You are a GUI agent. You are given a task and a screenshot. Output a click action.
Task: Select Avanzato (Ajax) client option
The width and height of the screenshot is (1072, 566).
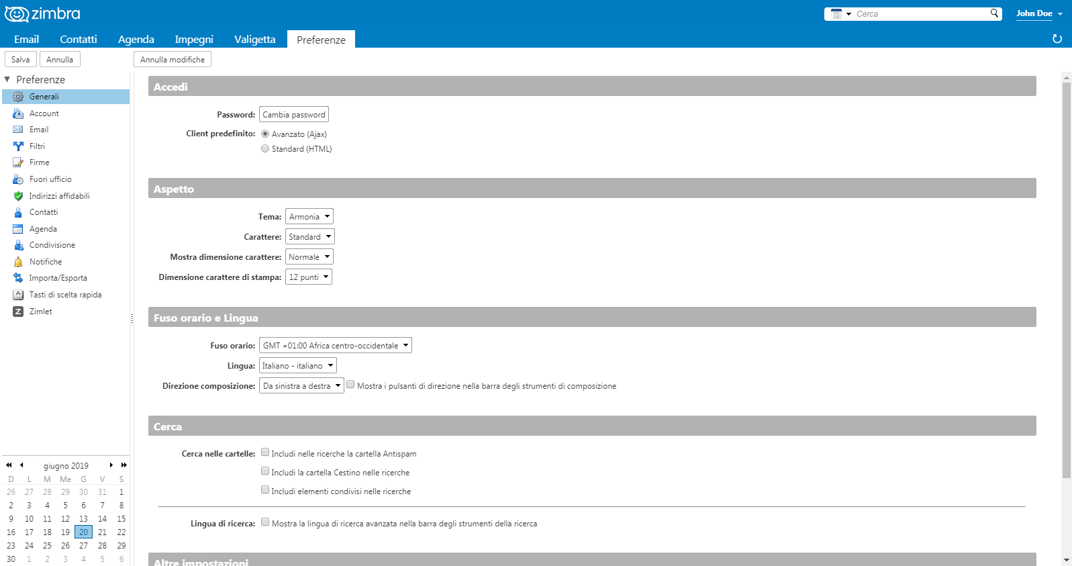(x=265, y=134)
